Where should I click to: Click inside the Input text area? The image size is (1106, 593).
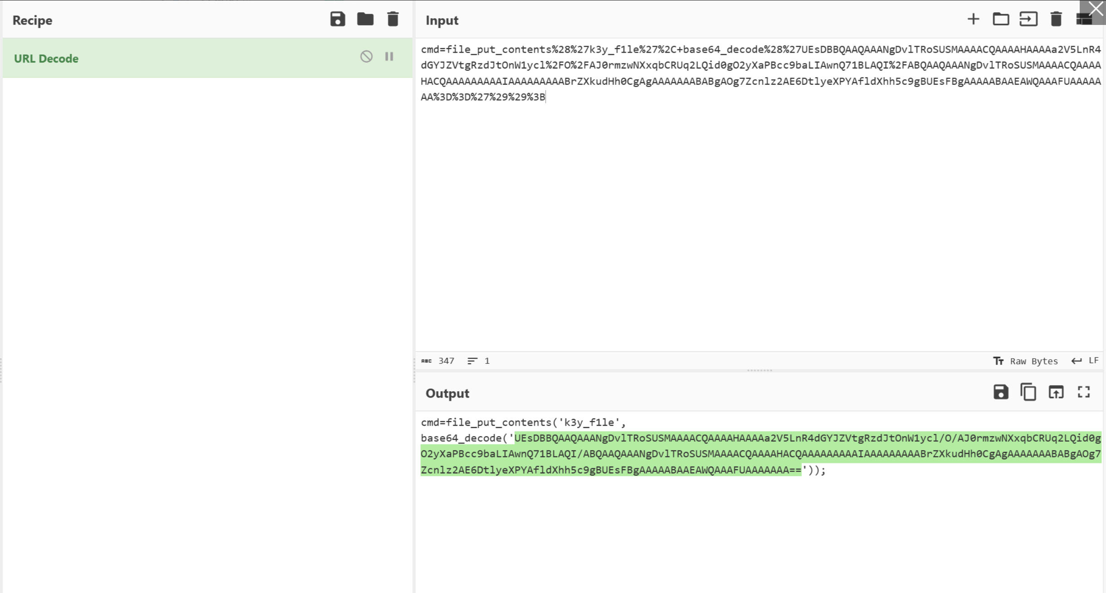pyautogui.click(x=759, y=195)
